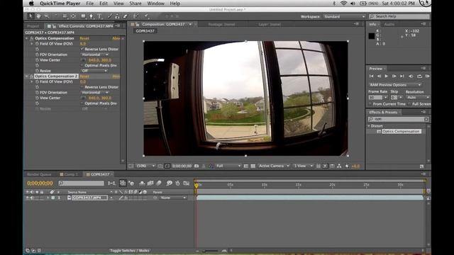454x255 pixels.
Task: Click the Wi-Fi icon in menu bar
Action: tap(343, 4)
